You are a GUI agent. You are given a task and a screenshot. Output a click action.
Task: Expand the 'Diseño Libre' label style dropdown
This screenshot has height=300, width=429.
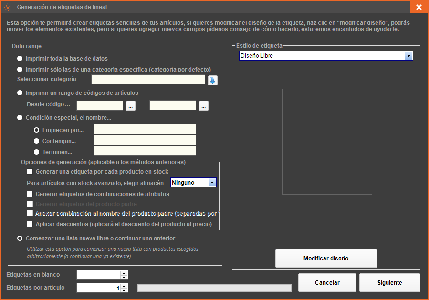point(408,56)
